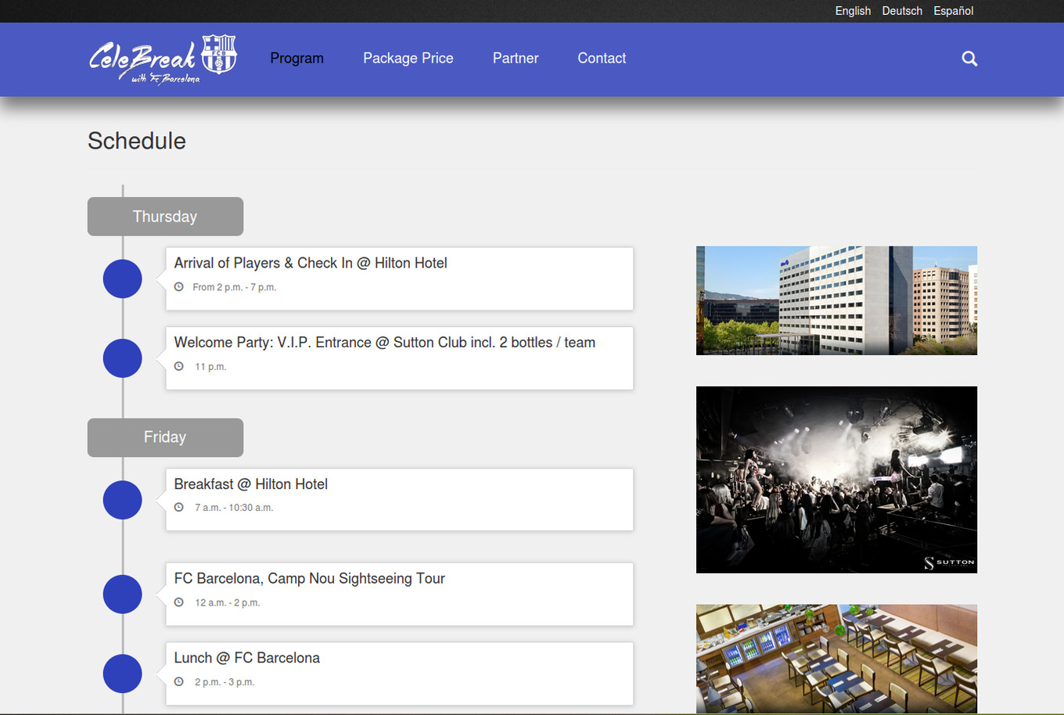Select the English language link
The width and height of the screenshot is (1064, 715).
(853, 11)
